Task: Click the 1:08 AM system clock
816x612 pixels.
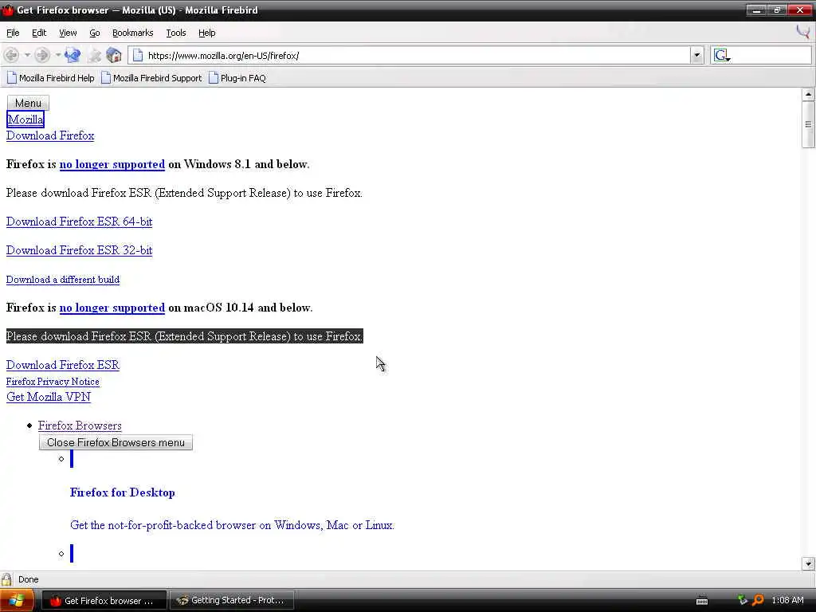Action: coord(788,601)
